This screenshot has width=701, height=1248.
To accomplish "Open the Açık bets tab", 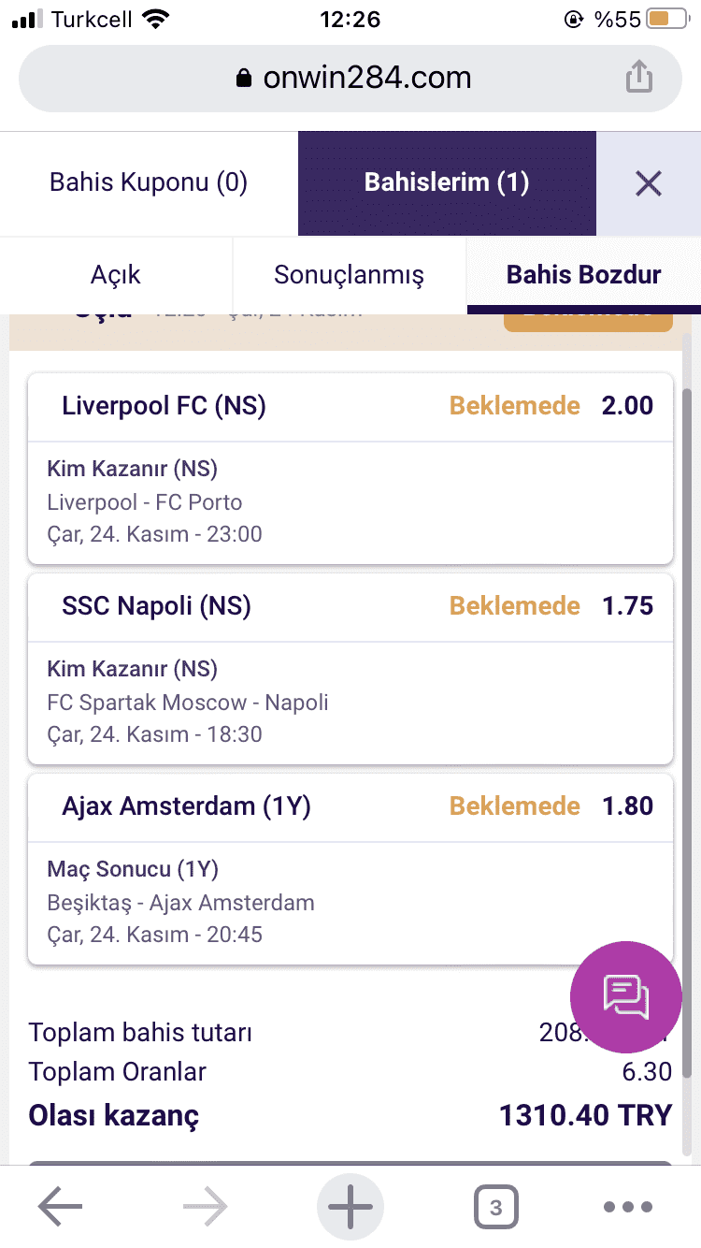I will coord(116,275).
